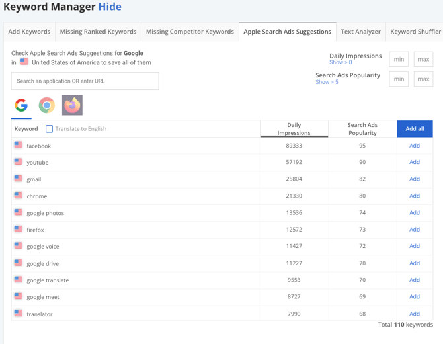Screen dimensions: 443x344
Task: Add the gmail keyword
Action: click(x=415, y=179)
